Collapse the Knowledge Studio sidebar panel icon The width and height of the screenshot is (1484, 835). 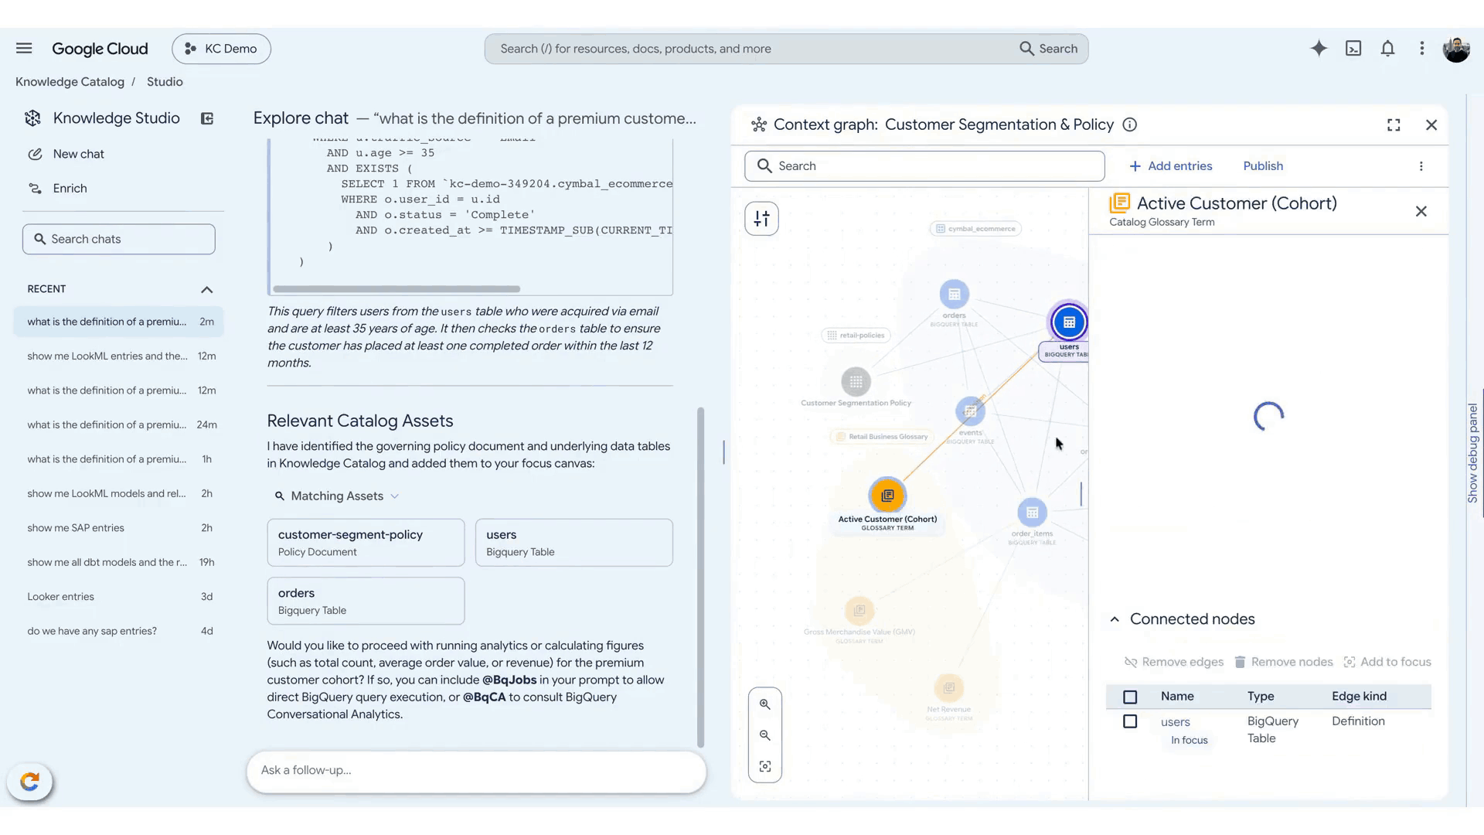207,118
